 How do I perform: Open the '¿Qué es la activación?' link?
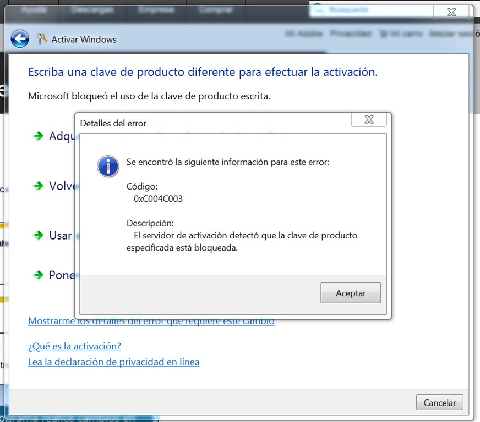click(x=74, y=346)
